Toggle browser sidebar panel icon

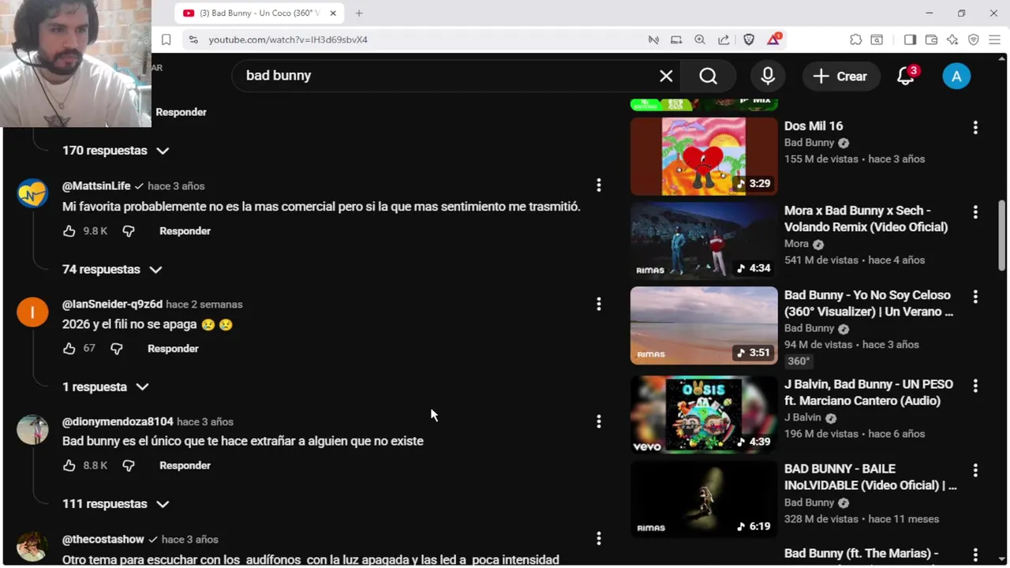910,39
